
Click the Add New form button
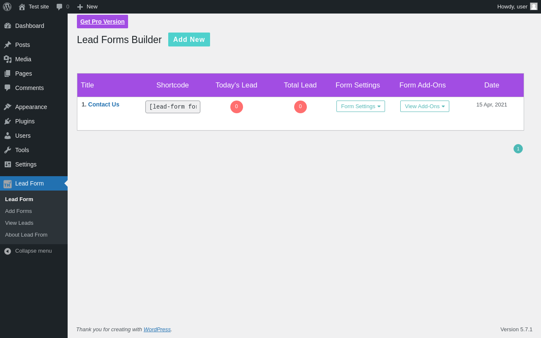coord(189,39)
